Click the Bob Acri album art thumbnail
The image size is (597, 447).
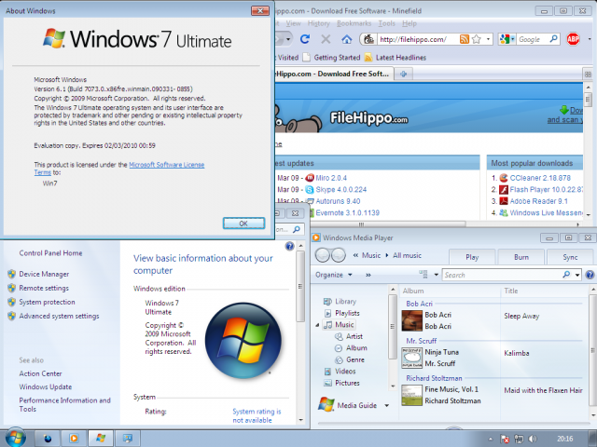click(x=411, y=320)
